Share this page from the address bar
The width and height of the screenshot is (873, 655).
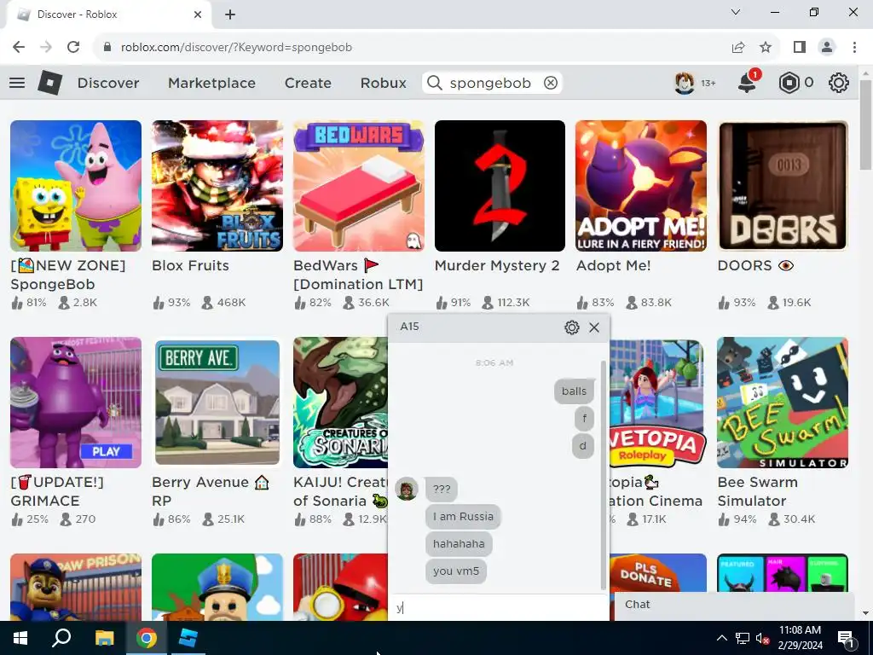(738, 48)
